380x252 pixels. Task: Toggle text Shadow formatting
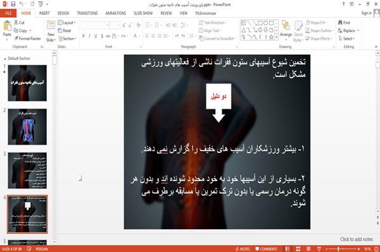point(102,36)
